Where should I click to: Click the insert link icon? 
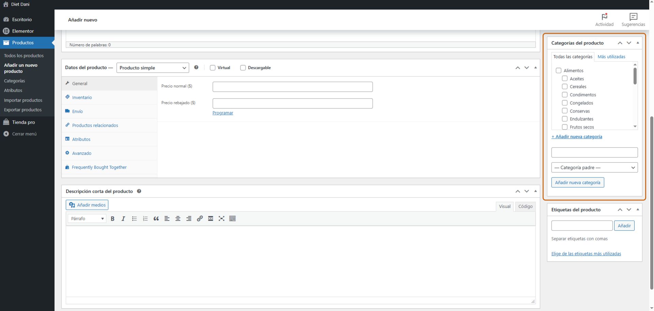(x=200, y=219)
